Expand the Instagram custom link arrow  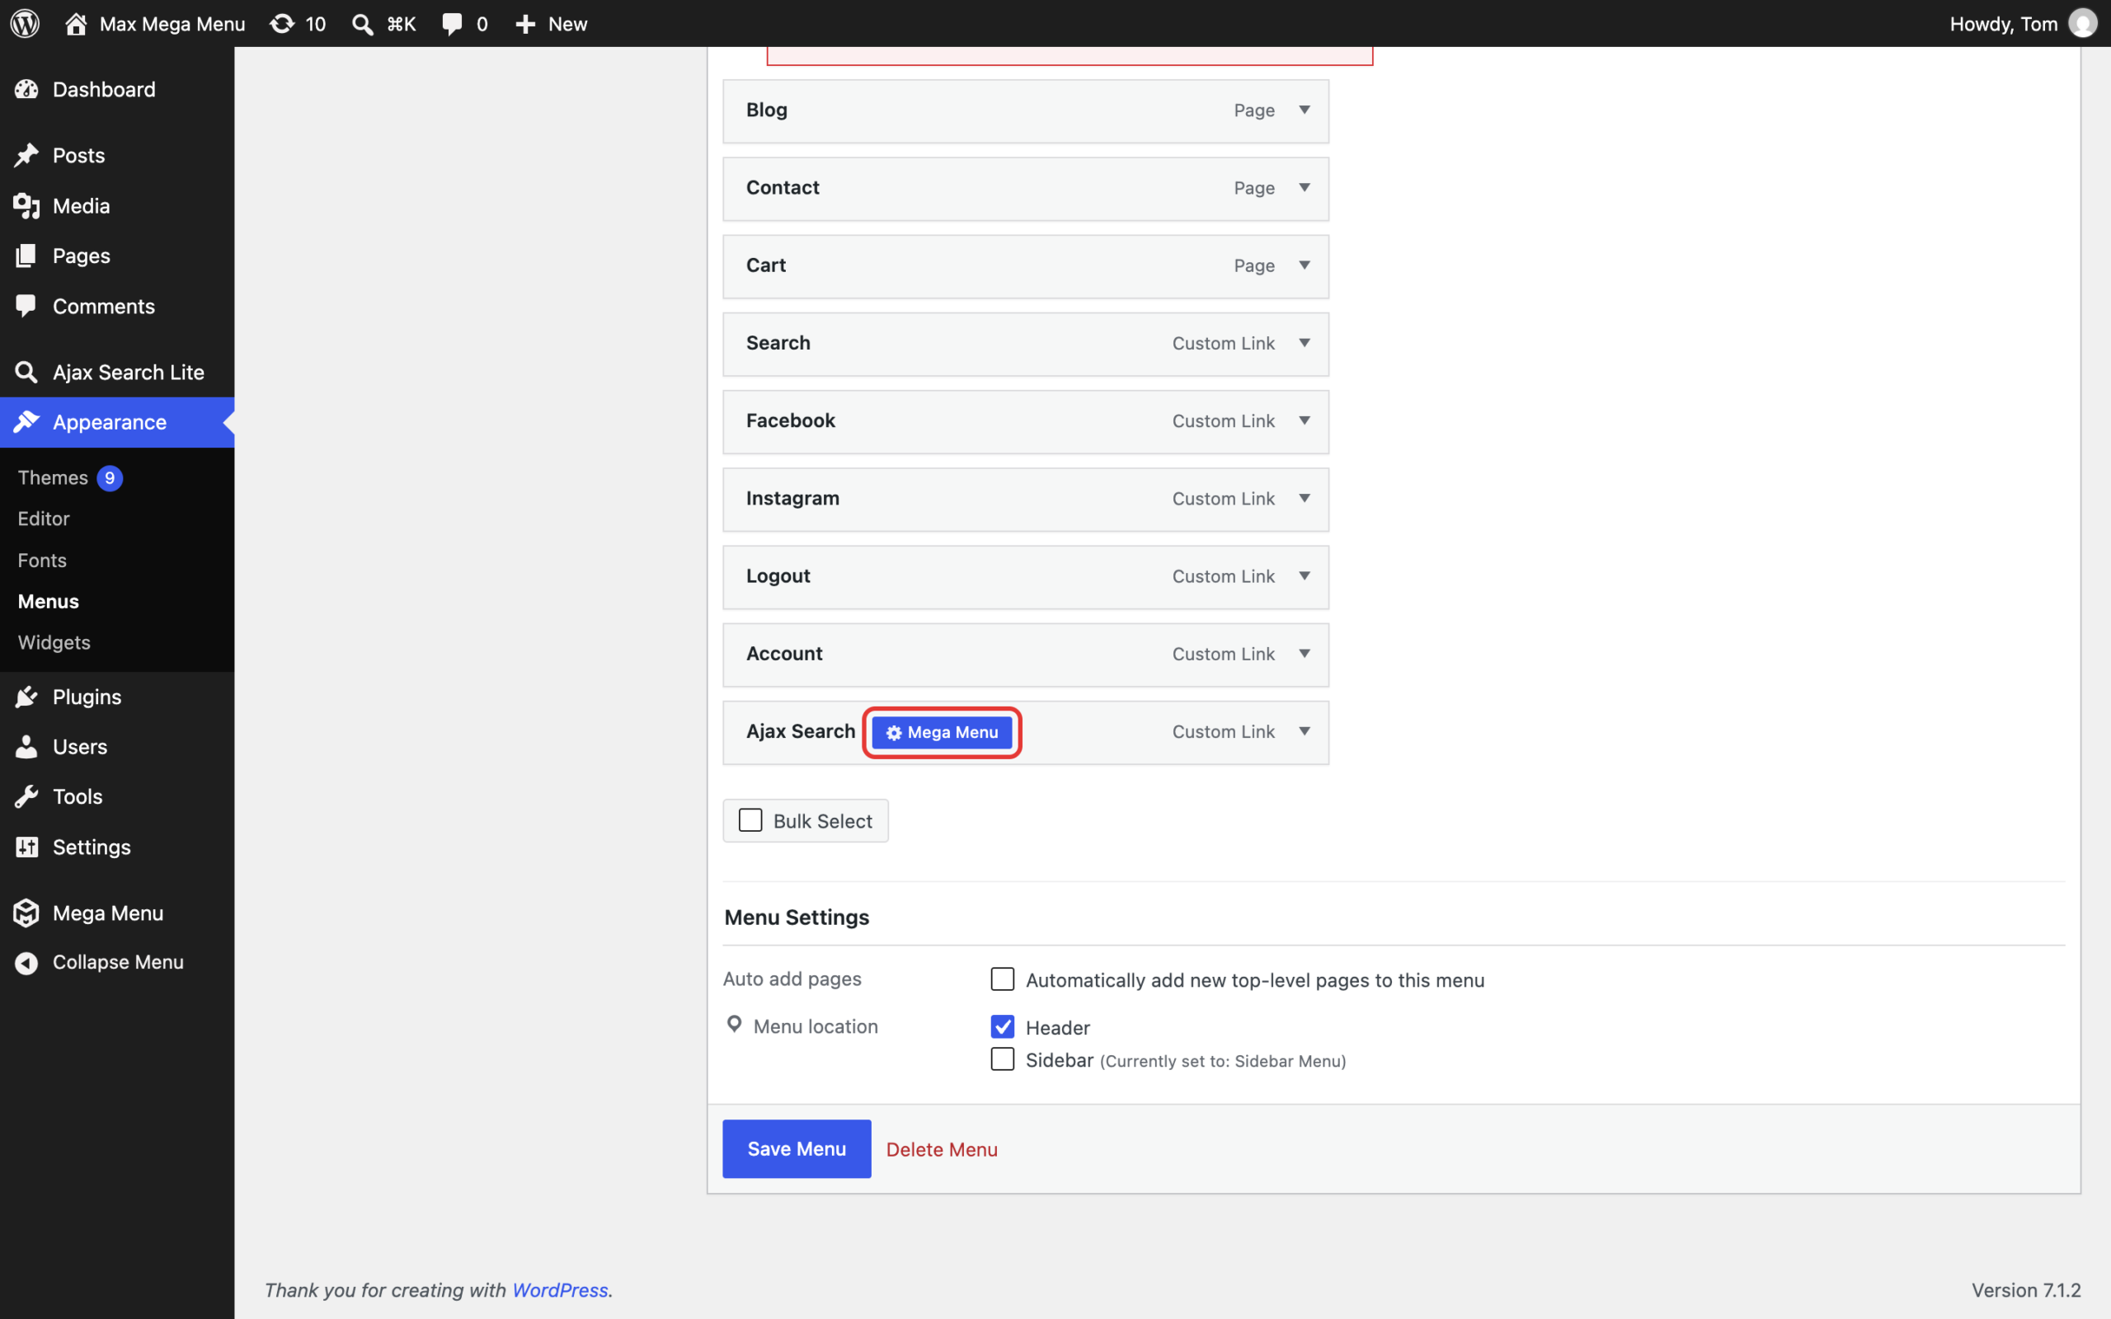(1304, 498)
